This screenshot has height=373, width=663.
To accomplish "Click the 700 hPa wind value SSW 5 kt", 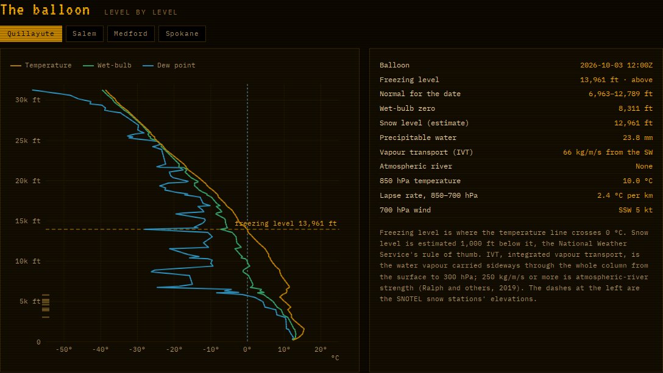I will coord(636,210).
